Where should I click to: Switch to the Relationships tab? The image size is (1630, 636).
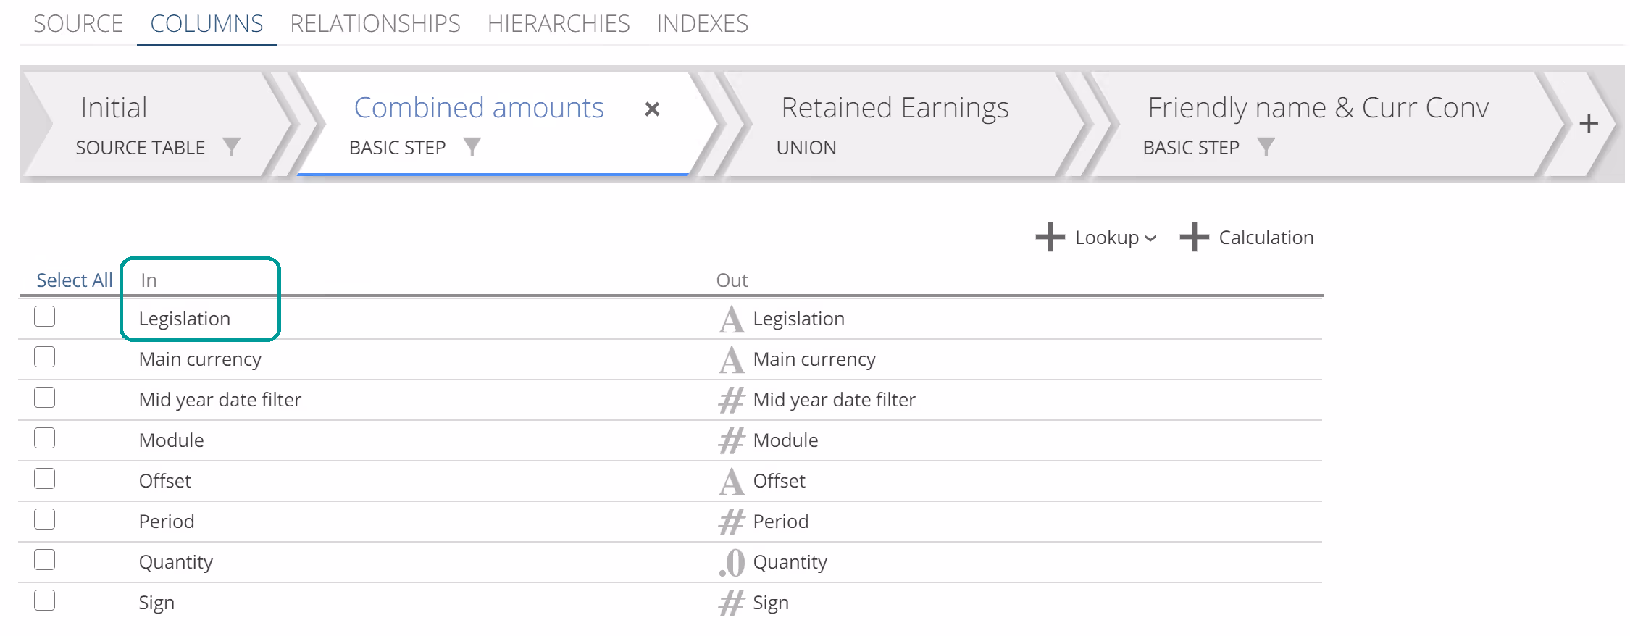point(375,24)
